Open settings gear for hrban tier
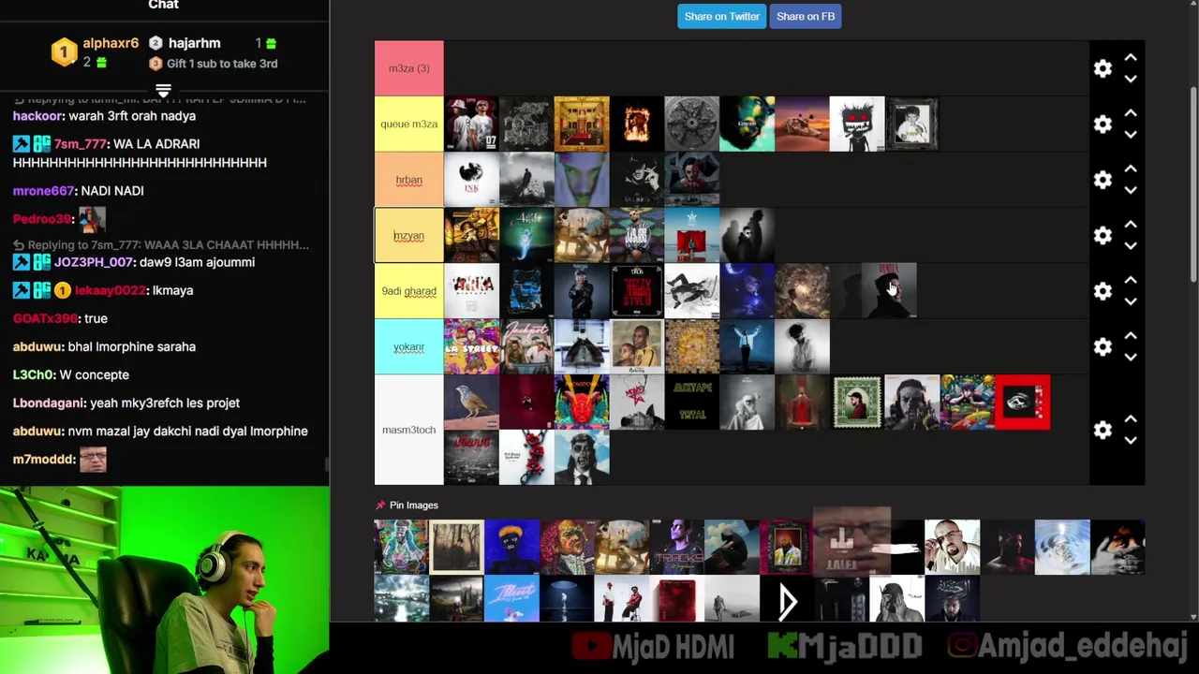 (1103, 180)
